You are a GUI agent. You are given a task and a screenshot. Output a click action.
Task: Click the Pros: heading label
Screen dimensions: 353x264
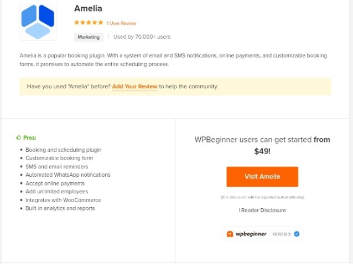point(30,138)
